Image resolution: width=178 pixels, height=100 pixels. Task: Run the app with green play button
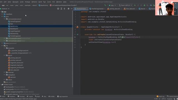point(135,5)
